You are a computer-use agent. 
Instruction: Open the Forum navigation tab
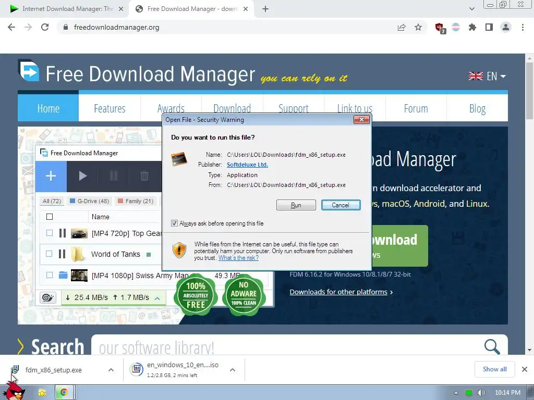tap(416, 108)
